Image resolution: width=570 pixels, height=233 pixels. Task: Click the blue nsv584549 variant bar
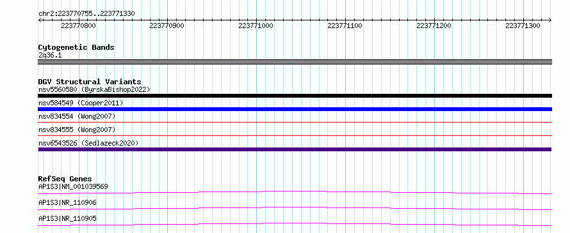click(x=295, y=109)
